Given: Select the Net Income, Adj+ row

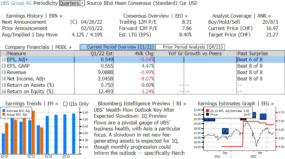Looking at the screenshot, I should (x=142, y=79).
